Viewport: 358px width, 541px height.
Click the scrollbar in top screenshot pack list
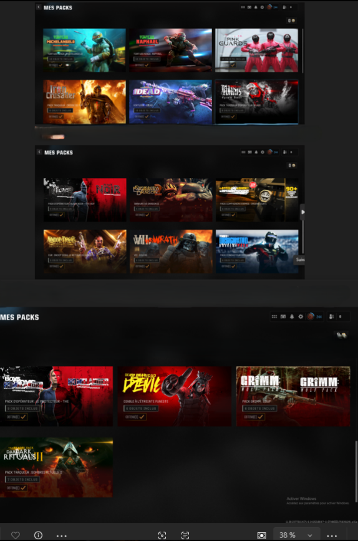tap(303, 51)
